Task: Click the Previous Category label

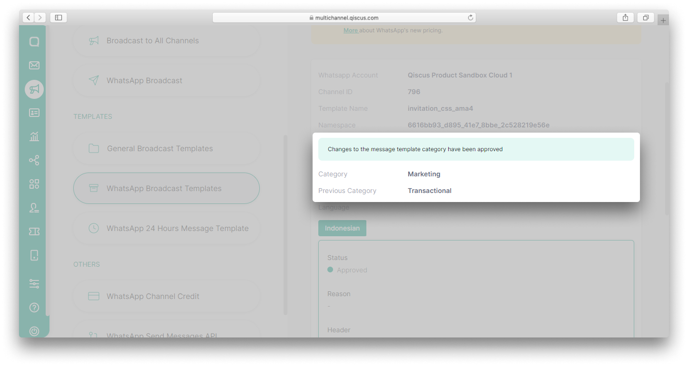Action: coord(347,191)
